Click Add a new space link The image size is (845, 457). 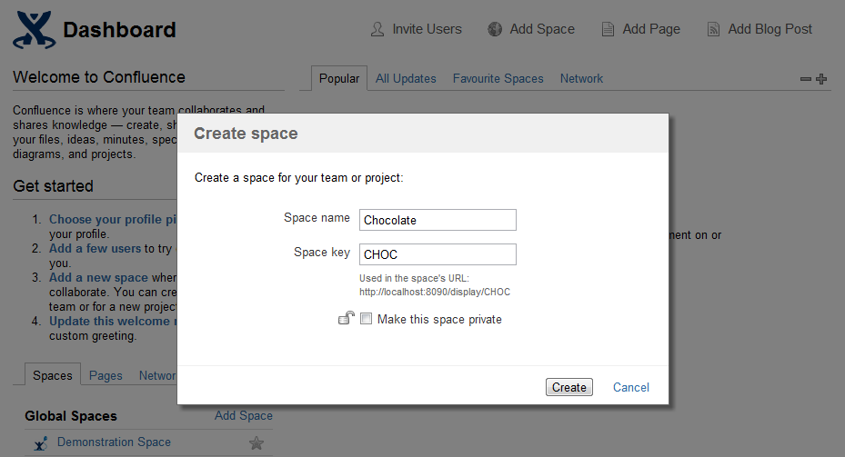(98, 277)
